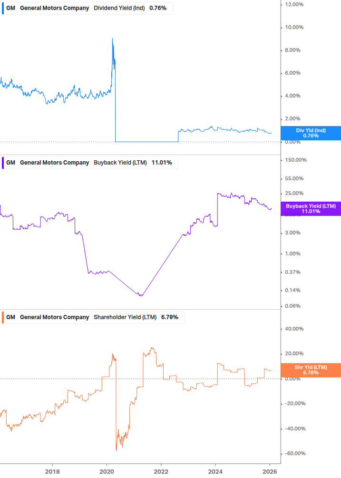Click General Motors Company in Buyback Yield legend
The image size is (341, 478).
click(x=54, y=162)
